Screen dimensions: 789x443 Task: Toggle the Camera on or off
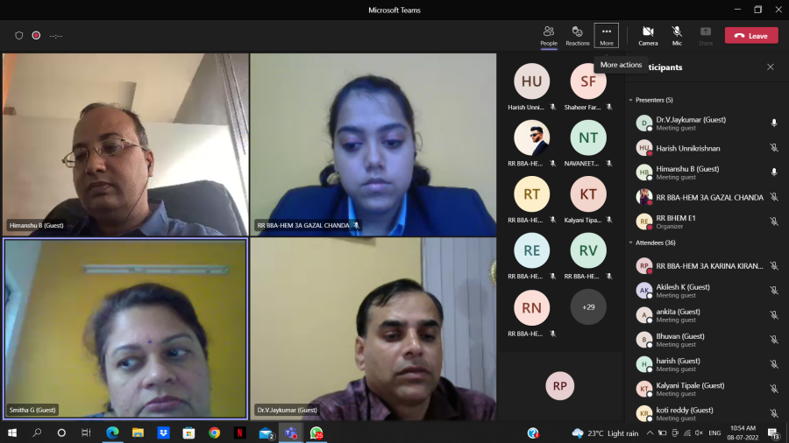(648, 35)
